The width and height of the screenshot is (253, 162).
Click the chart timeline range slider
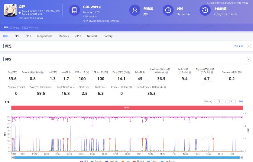127,157
